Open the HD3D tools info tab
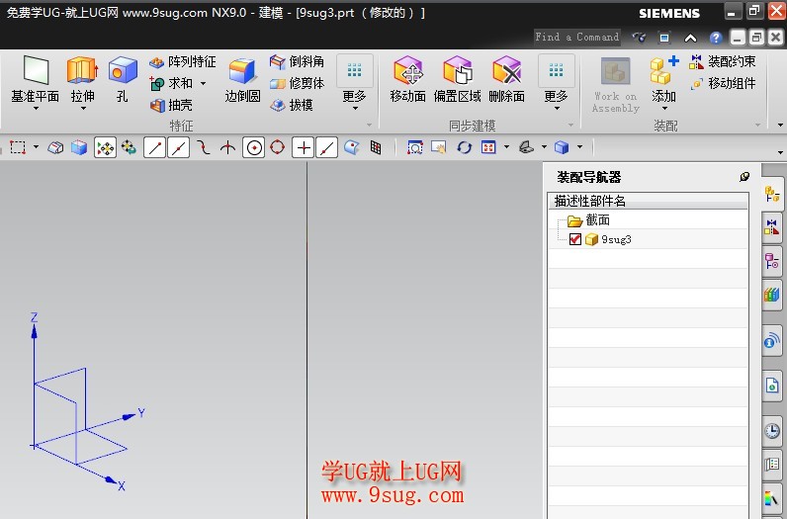 (x=772, y=341)
